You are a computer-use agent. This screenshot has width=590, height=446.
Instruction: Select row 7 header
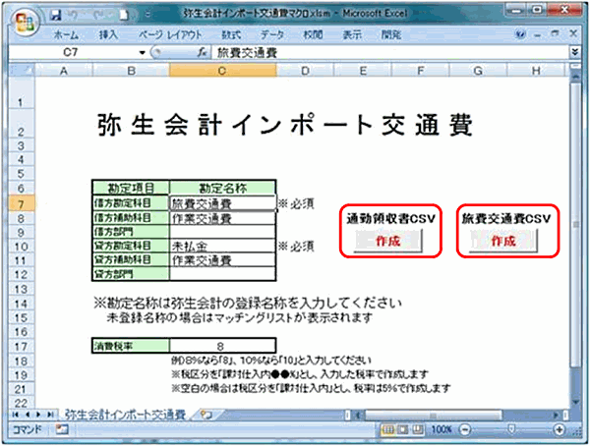22,203
